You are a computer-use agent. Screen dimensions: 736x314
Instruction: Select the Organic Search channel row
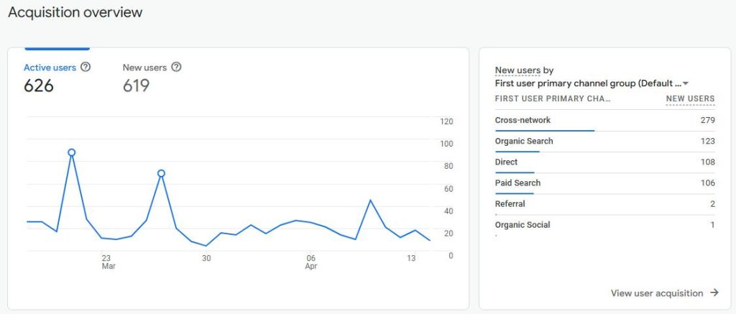coord(604,142)
